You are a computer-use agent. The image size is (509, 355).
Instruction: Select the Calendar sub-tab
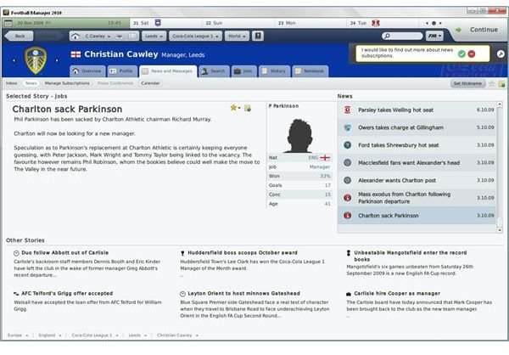[150, 83]
